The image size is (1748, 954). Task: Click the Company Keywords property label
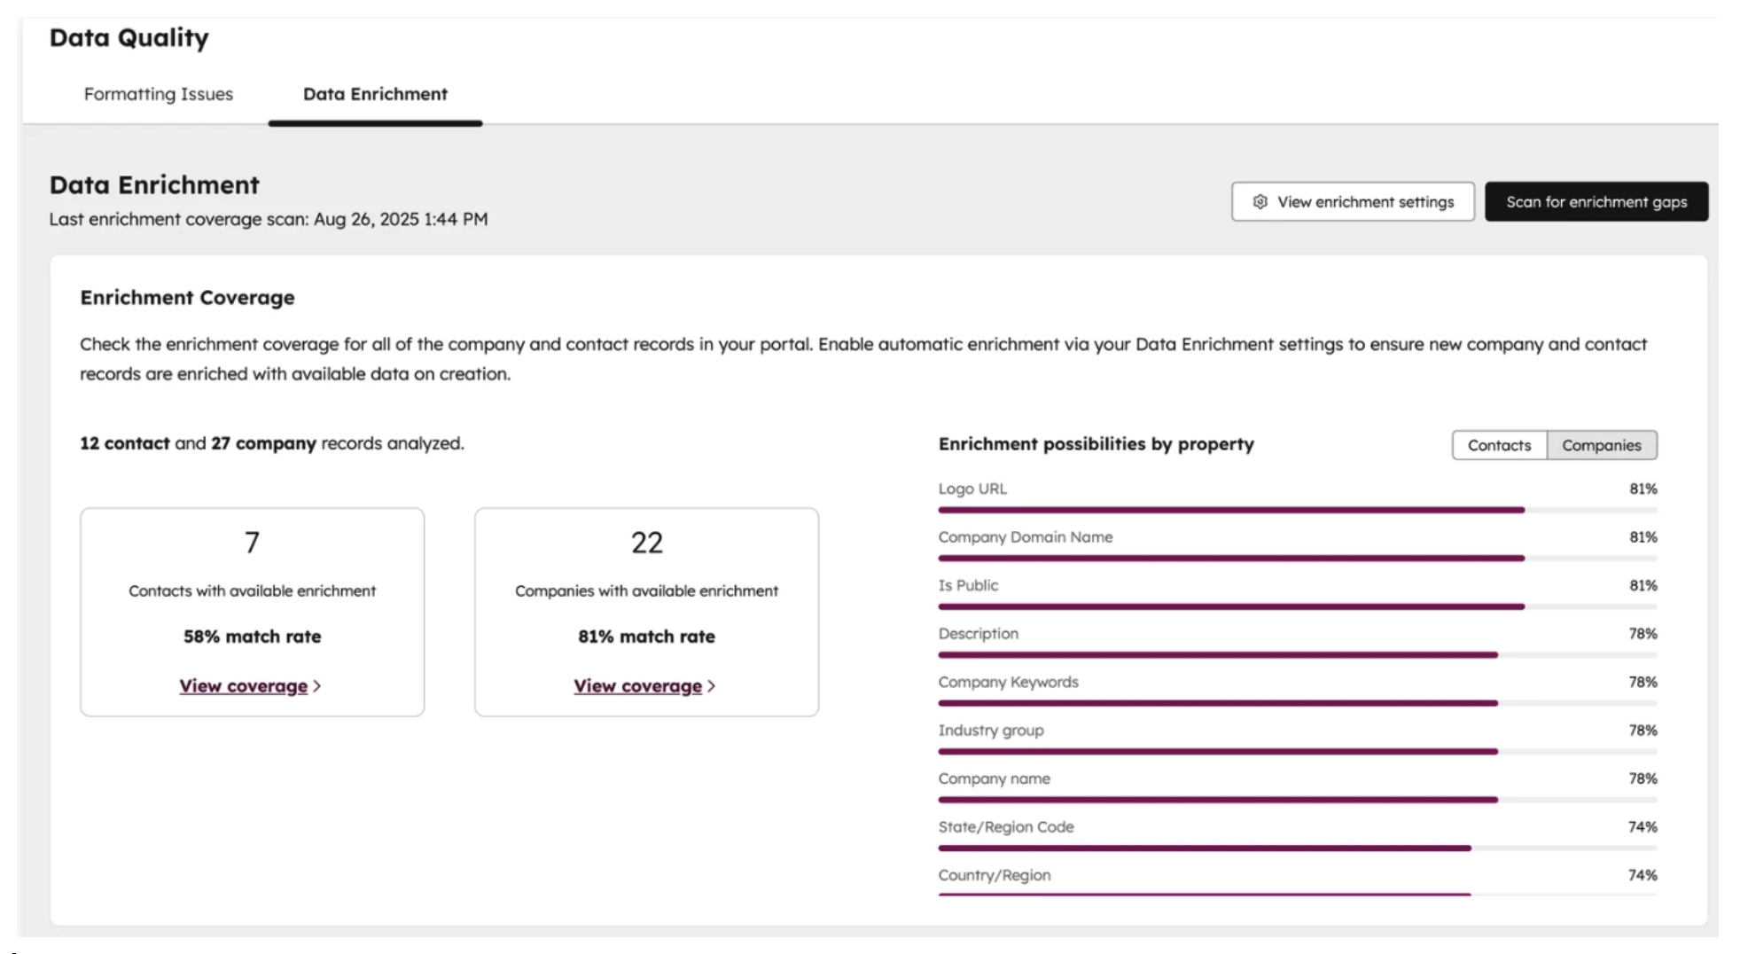tap(1008, 682)
